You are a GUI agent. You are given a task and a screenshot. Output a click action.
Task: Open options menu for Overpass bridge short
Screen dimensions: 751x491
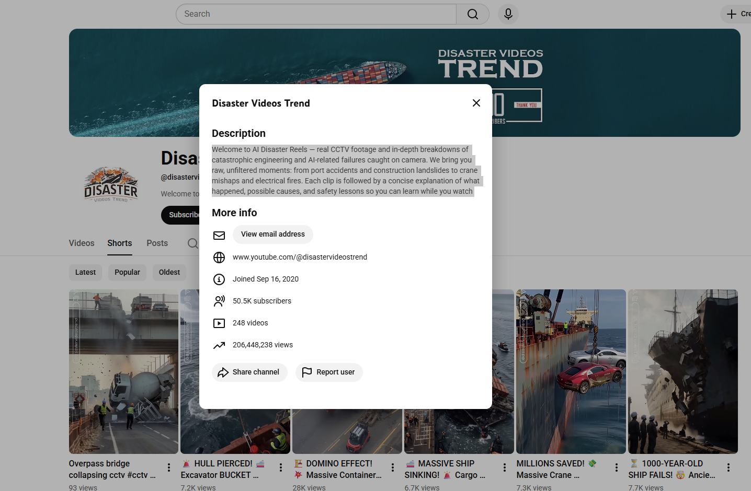click(x=168, y=467)
